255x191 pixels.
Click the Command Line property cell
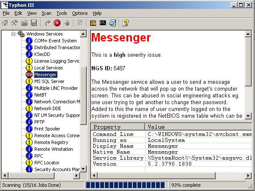[x=118, y=134]
